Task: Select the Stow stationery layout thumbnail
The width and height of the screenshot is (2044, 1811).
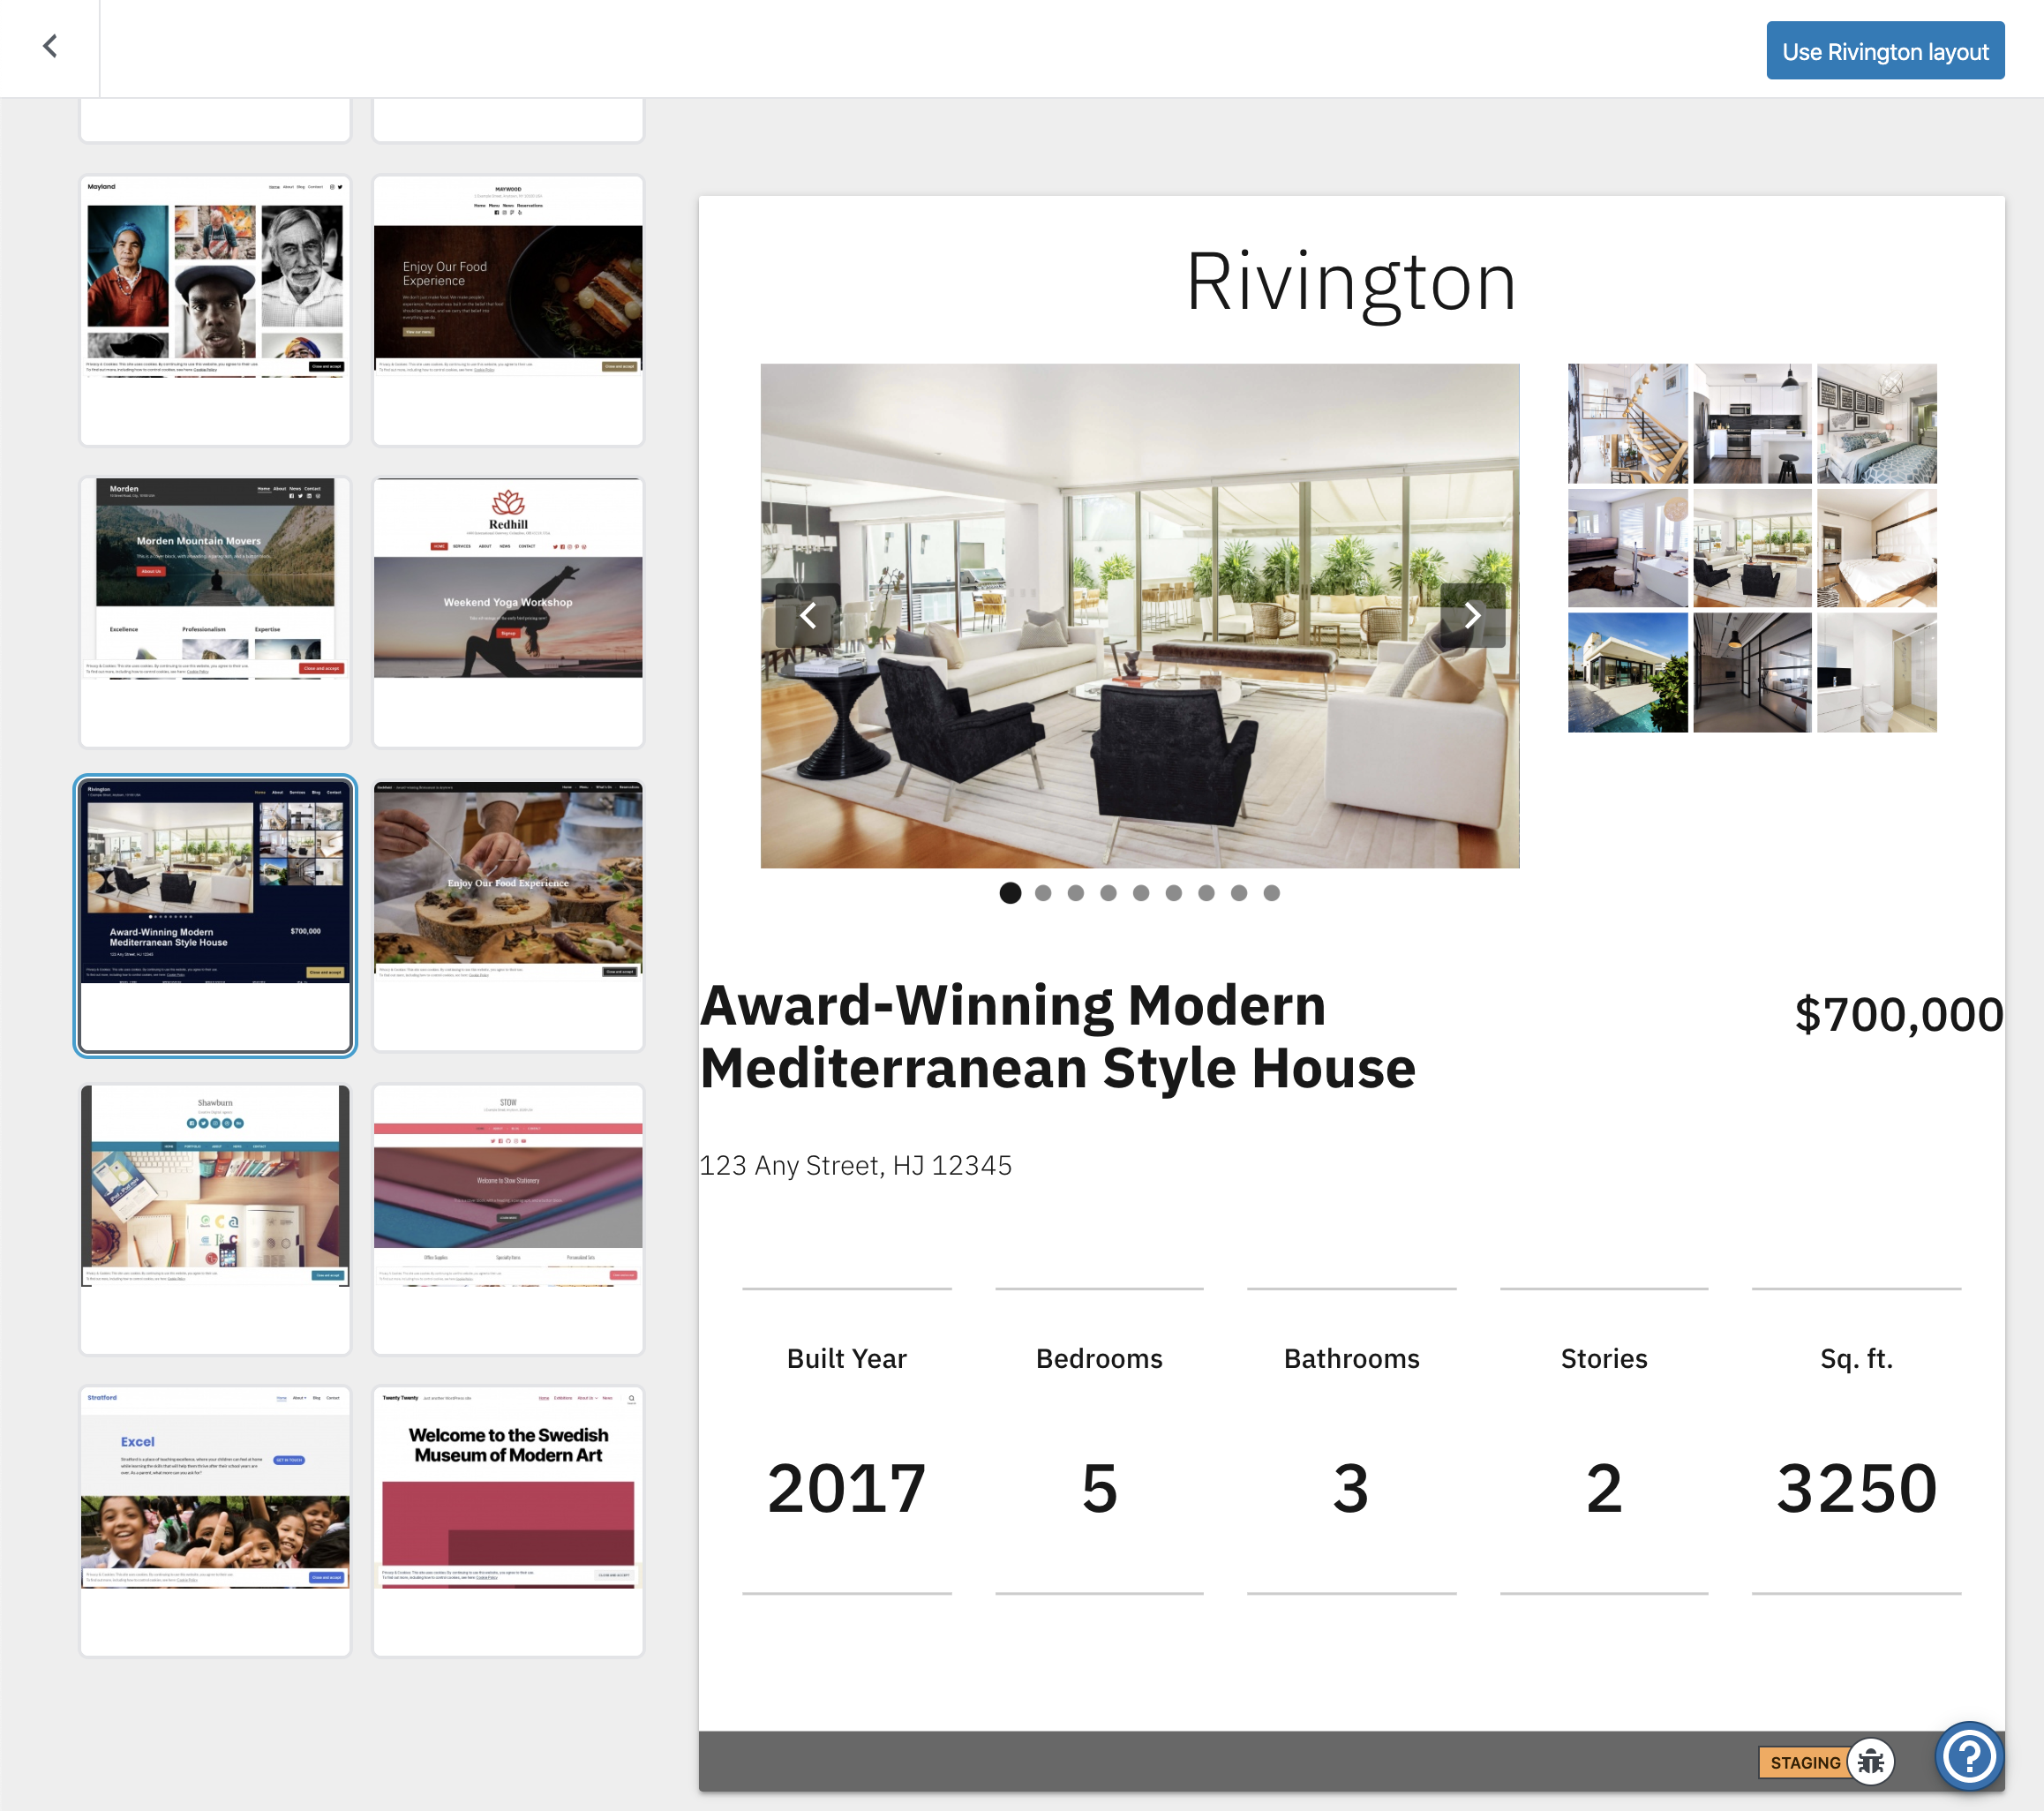Action: coord(508,1218)
